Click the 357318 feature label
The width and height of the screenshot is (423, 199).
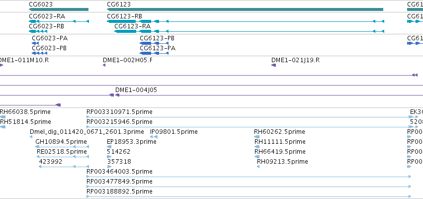click(x=119, y=162)
